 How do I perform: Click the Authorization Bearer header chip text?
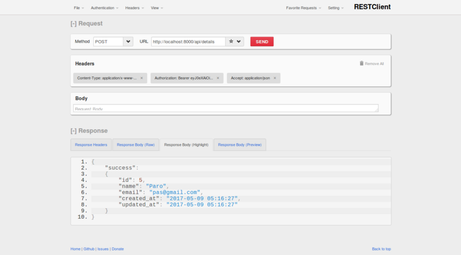click(183, 78)
